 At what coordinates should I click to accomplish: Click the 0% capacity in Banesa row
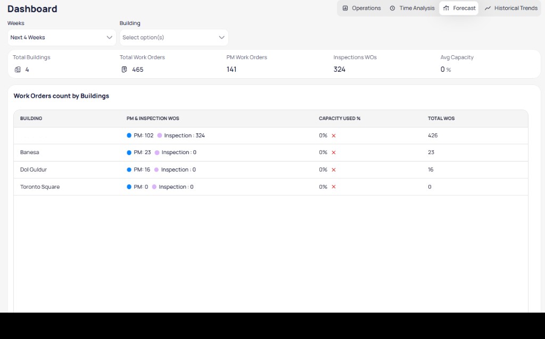click(323, 152)
